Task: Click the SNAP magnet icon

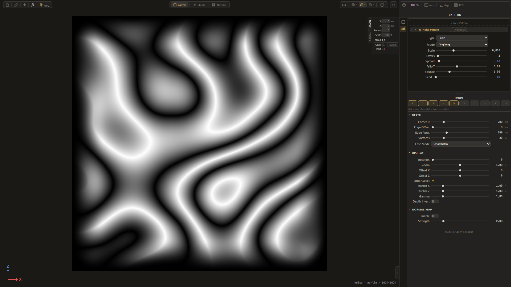Action: pos(383,40)
